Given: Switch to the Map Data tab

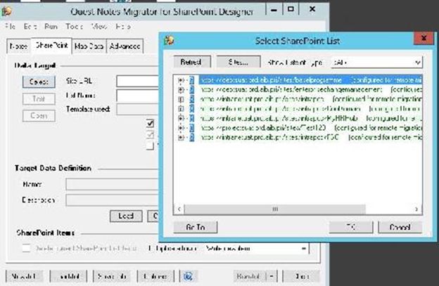Looking at the screenshot, I should pyautogui.click(x=89, y=46).
